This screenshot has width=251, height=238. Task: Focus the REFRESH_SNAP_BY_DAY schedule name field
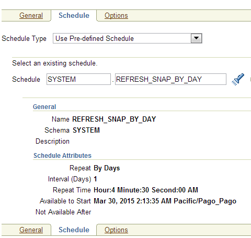[x=170, y=79]
